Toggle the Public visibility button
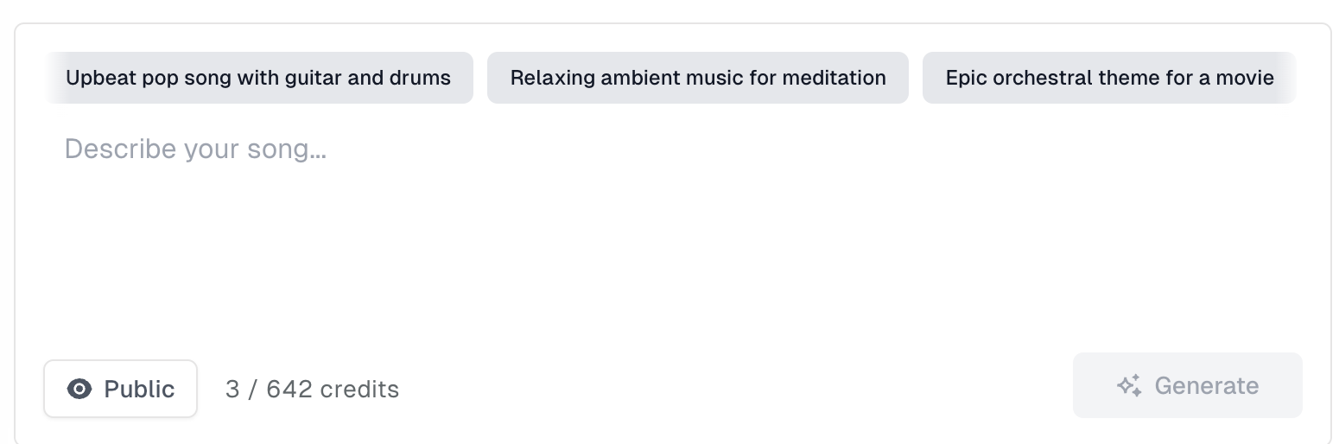This screenshot has width=1339, height=444. (x=121, y=389)
